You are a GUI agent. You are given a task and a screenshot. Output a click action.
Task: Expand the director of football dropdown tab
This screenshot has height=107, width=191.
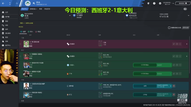(33, 9)
